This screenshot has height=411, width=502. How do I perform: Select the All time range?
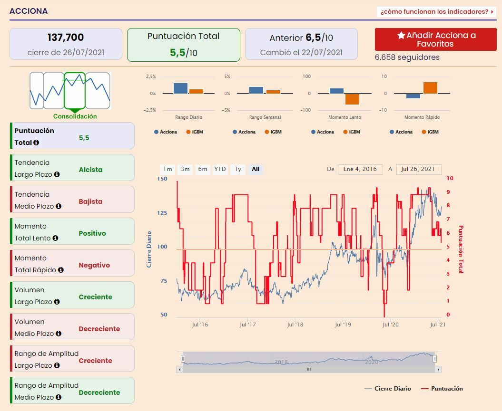[256, 169]
